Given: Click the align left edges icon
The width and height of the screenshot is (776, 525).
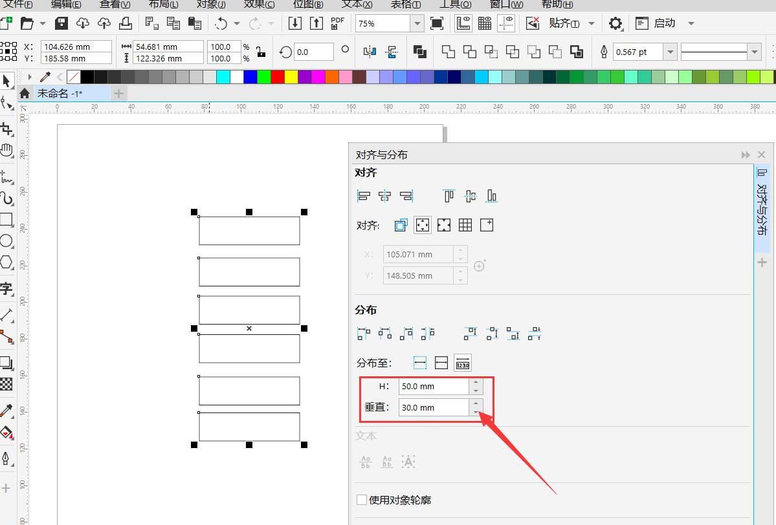Looking at the screenshot, I should 364,196.
